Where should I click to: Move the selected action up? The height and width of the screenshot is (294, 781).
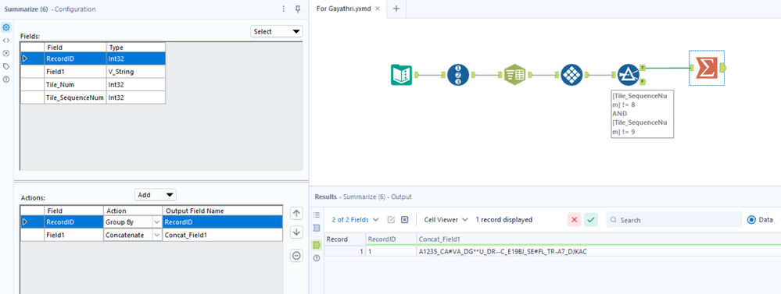coord(296,214)
